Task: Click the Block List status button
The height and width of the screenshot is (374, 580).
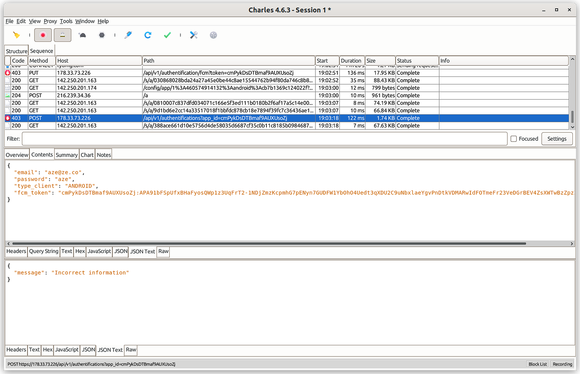Action: point(537,364)
